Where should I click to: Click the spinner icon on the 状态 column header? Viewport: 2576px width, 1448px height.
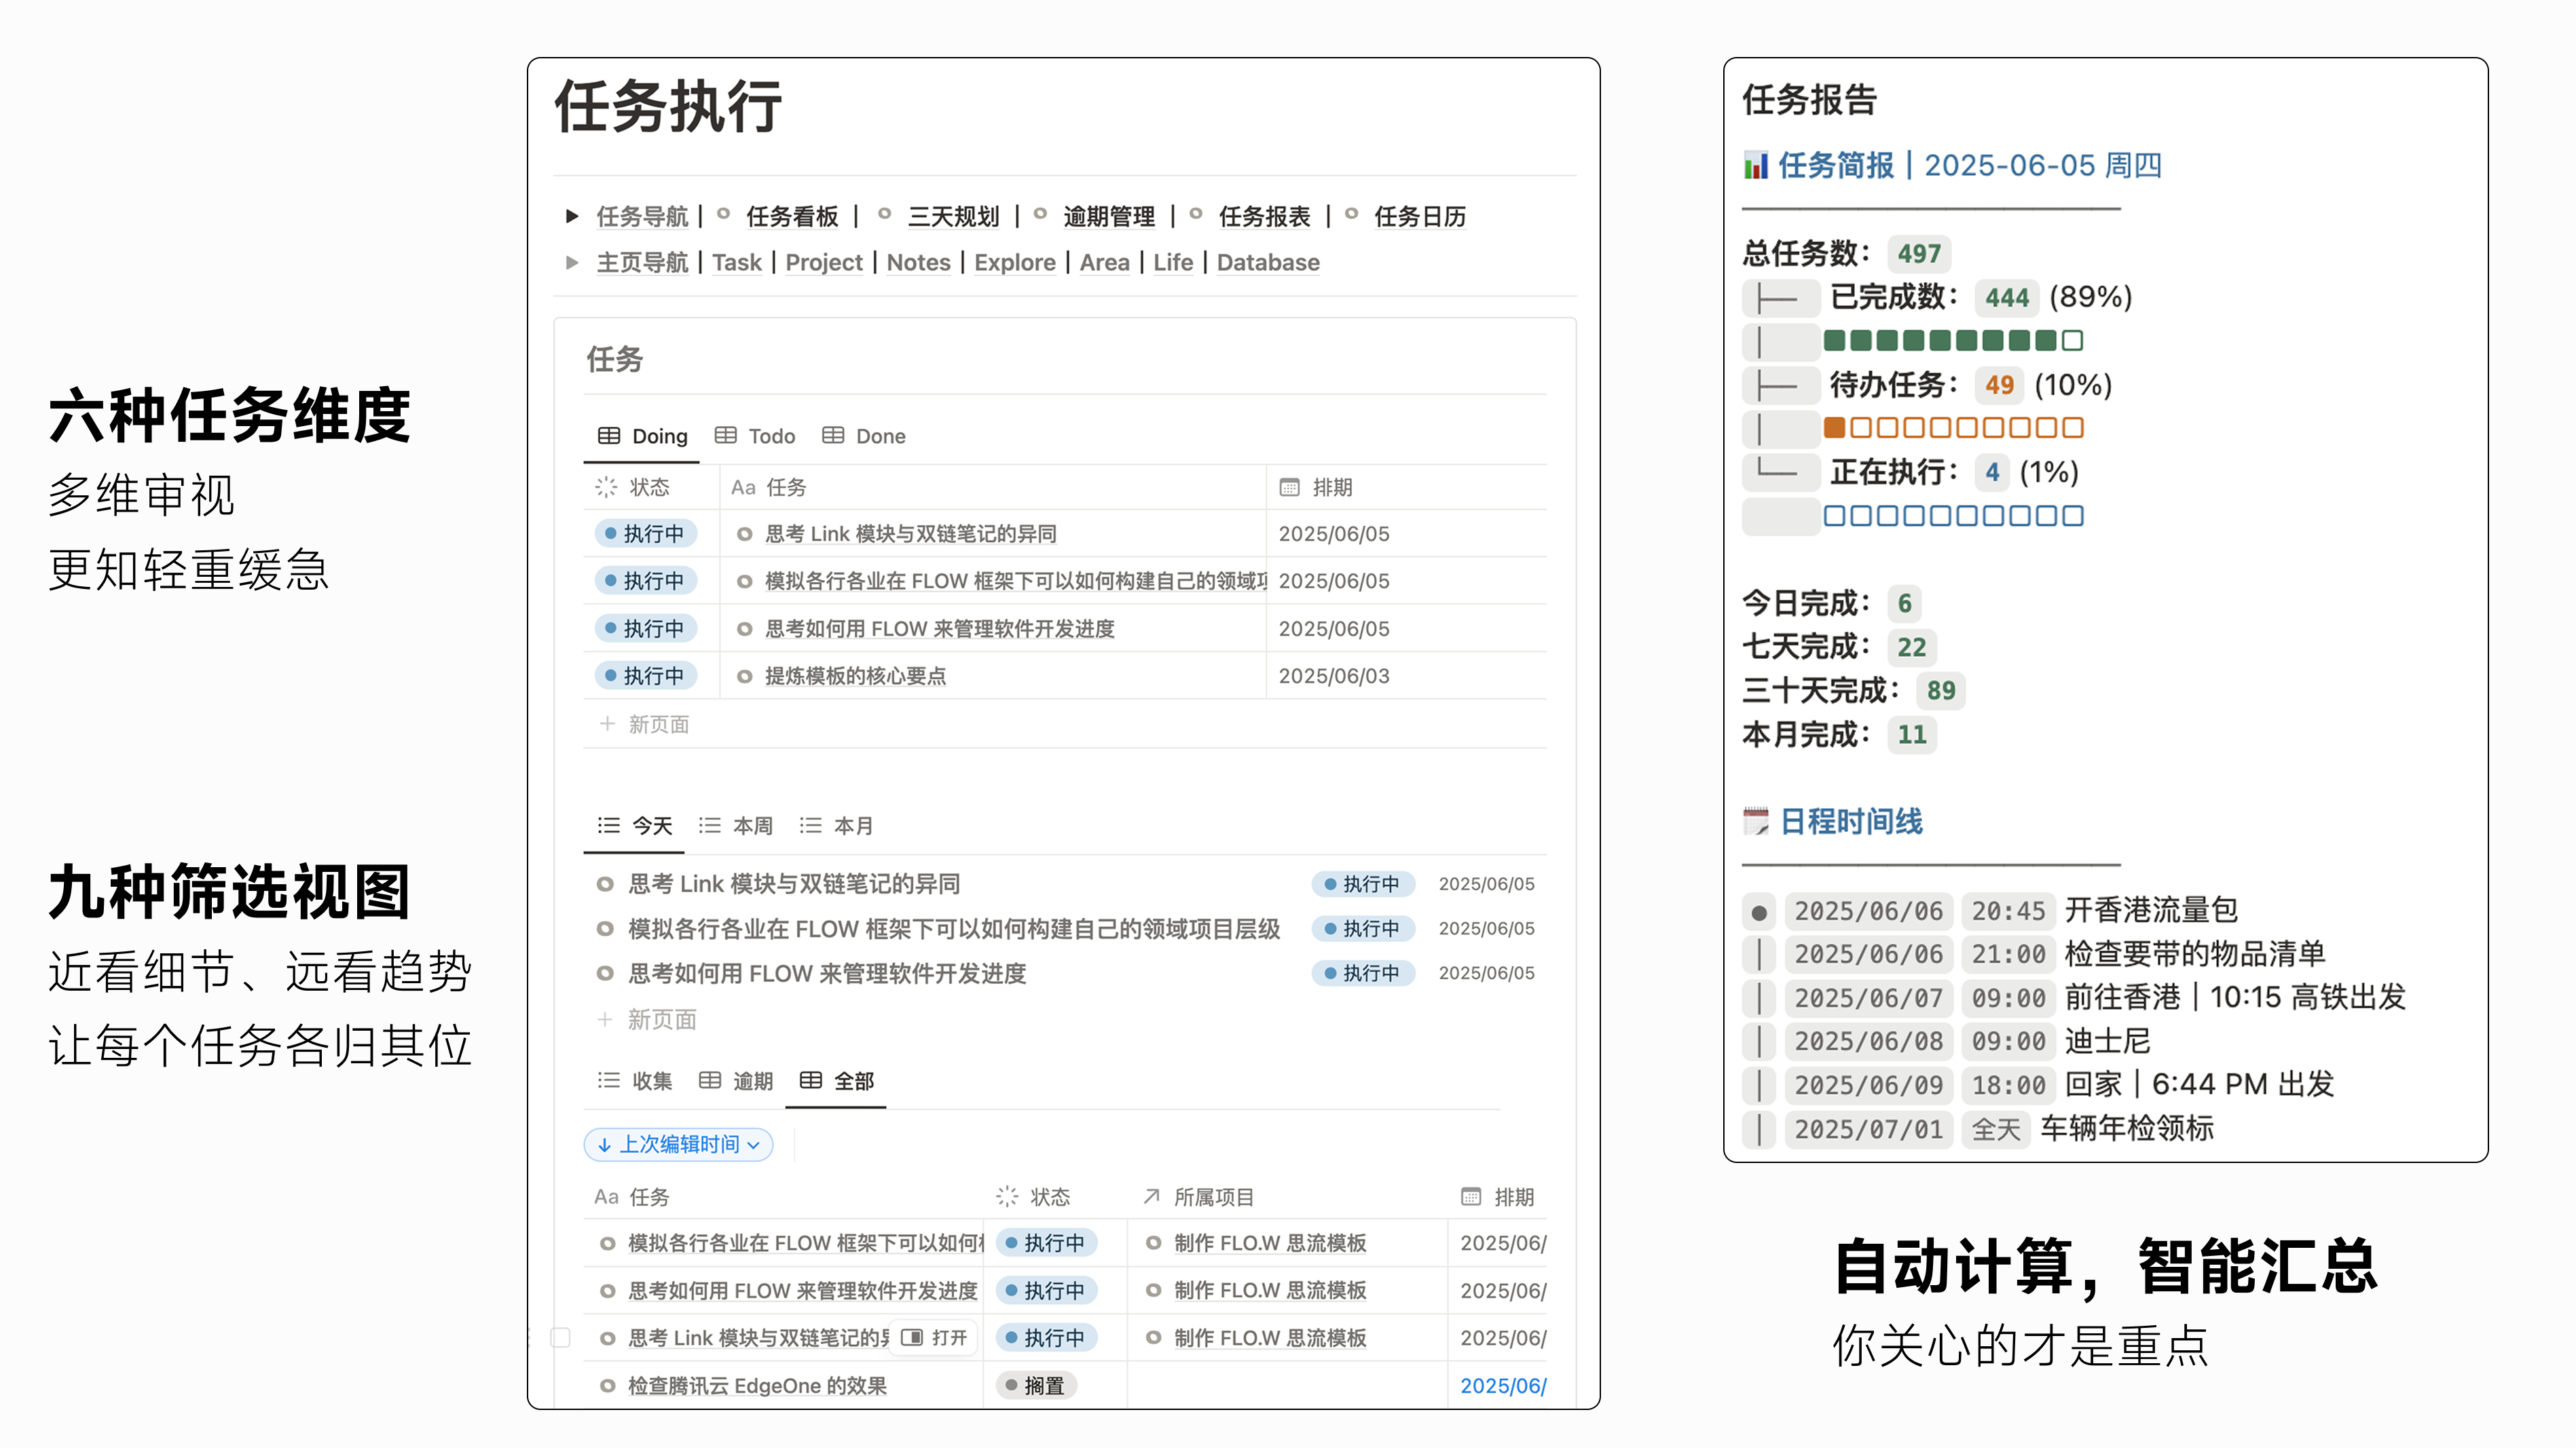pos(605,488)
